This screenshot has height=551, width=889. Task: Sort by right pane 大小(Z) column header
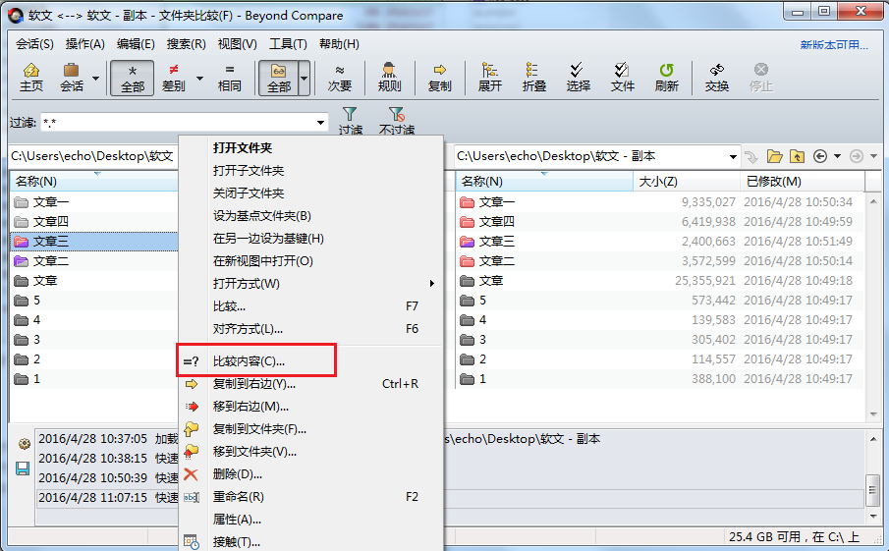(x=687, y=182)
